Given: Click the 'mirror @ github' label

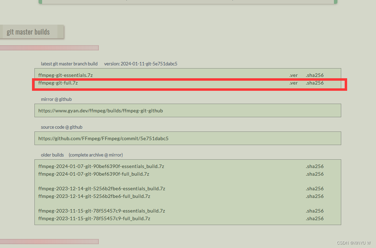Looking at the screenshot, I should 56,99.
